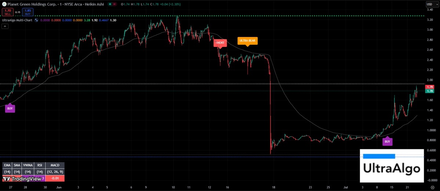Click the white 1.30 indicator value

[x=113, y=20]
